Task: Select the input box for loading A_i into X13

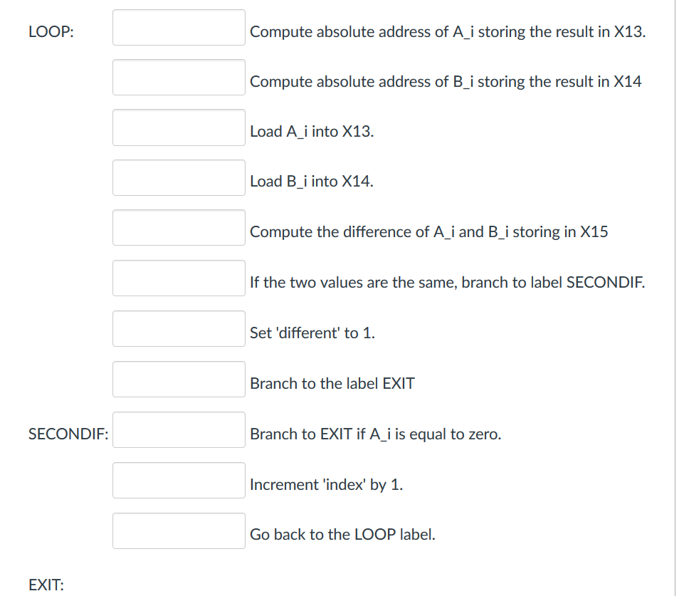Action: coord(178,127)
